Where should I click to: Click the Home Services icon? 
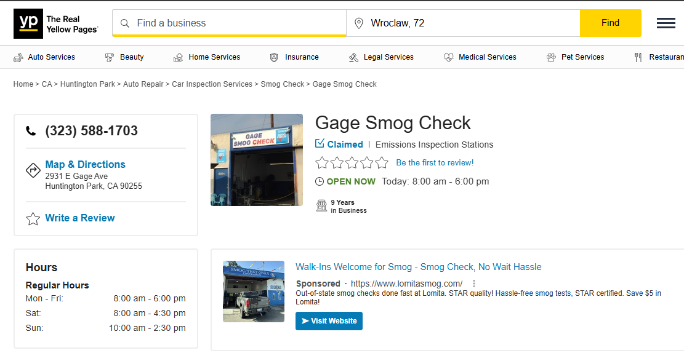pos(178,57)
